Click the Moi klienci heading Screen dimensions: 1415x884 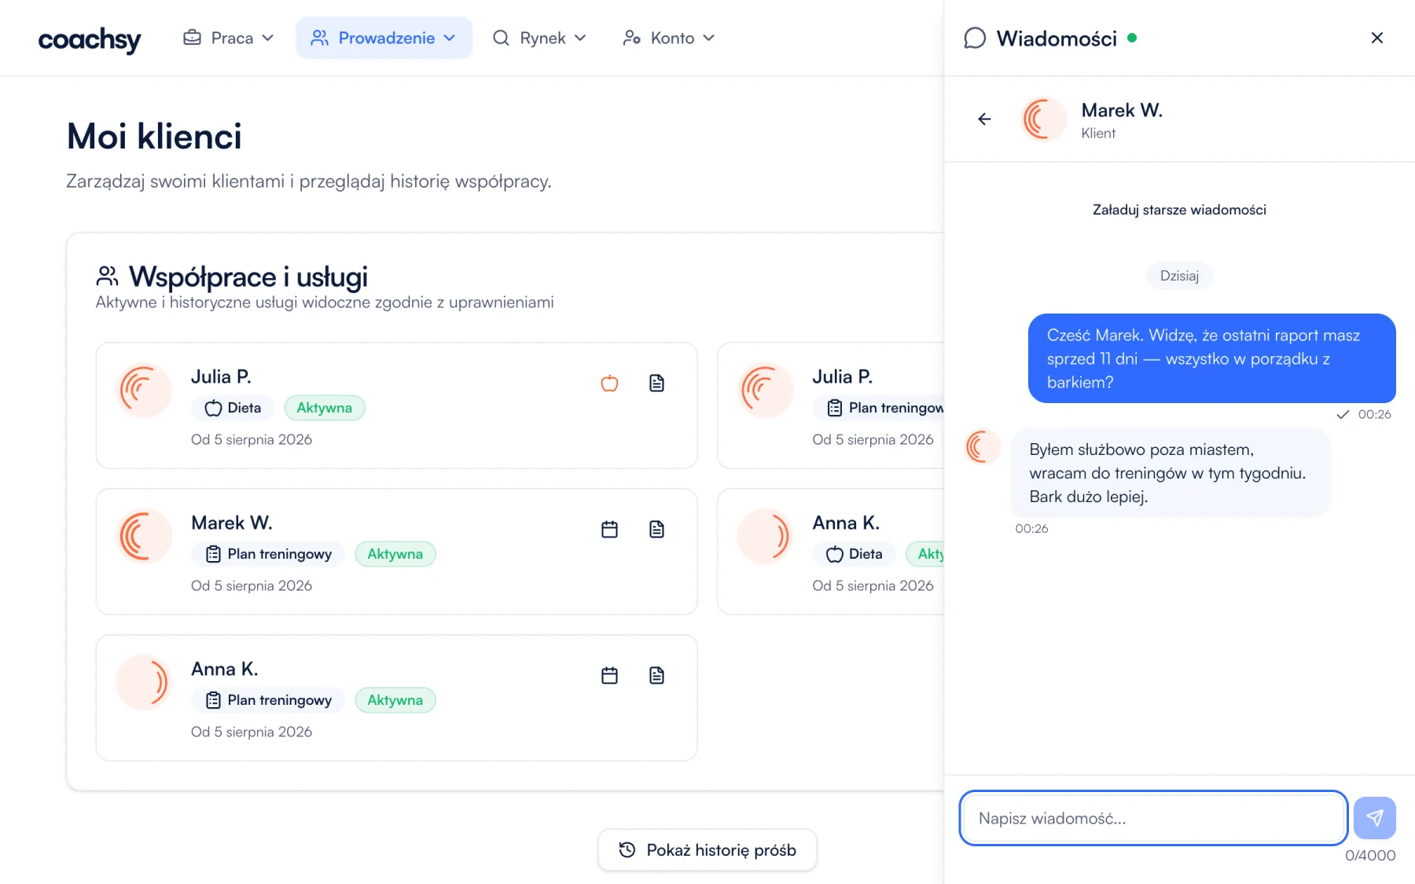click(154, 137)
